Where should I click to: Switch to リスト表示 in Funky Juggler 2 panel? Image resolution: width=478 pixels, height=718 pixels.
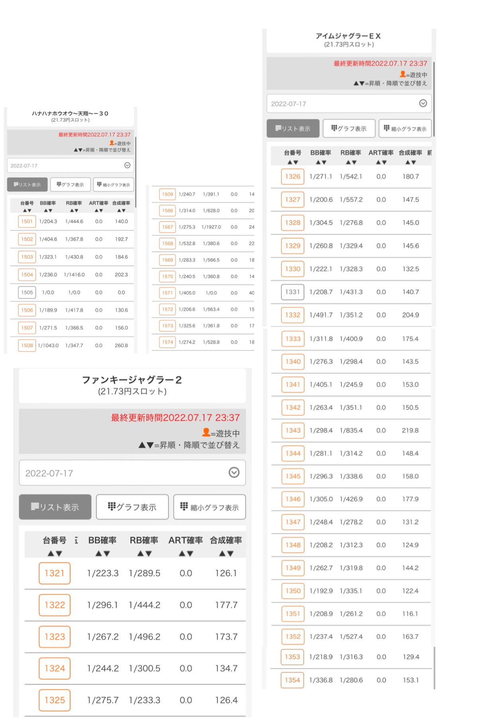coord(55,507)
